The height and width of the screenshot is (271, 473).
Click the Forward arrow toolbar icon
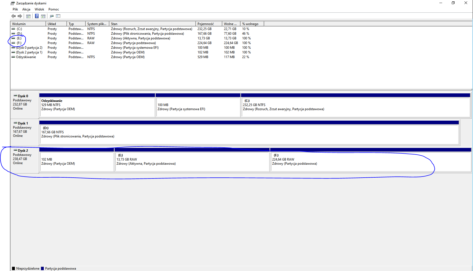point(20,16)
